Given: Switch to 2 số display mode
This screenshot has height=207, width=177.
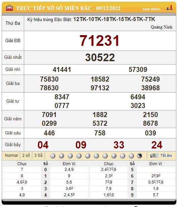Looking at the screenshot, I should coord(26,156).
